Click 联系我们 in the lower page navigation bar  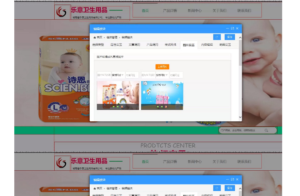(244, 162)
